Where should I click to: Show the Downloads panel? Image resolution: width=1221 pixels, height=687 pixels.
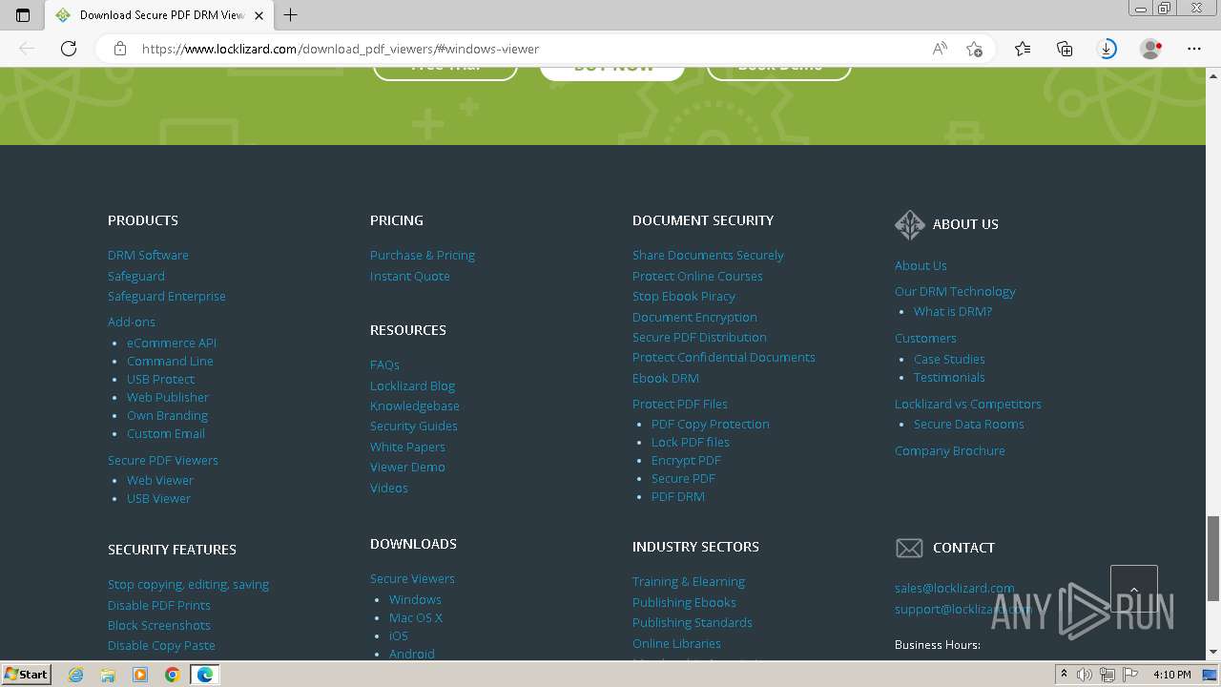point(1107,49)
